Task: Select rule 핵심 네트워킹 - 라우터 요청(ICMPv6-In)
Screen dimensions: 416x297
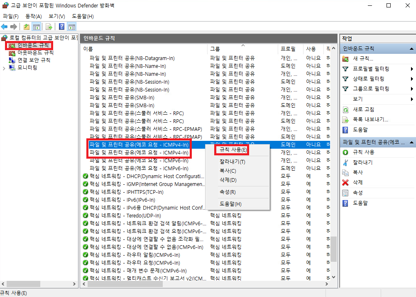Action: (x=135, y=263)
